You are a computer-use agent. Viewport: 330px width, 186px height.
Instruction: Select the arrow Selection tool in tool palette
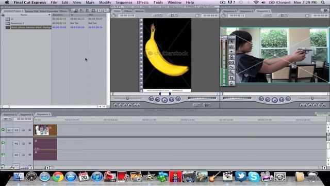(x=232, y=41)
